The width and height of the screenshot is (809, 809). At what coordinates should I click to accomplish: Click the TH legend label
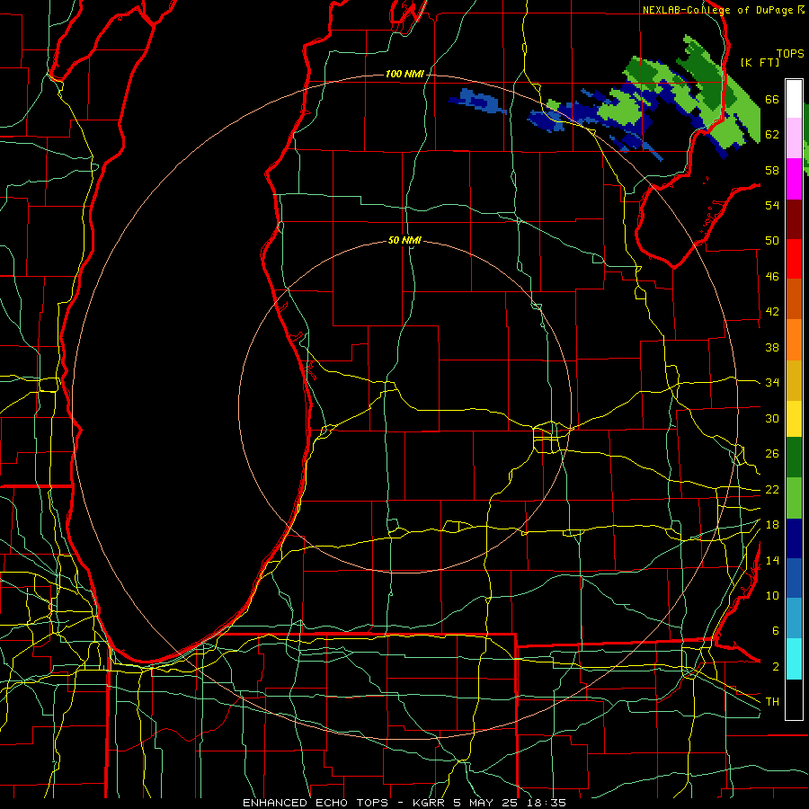[772, 701]
